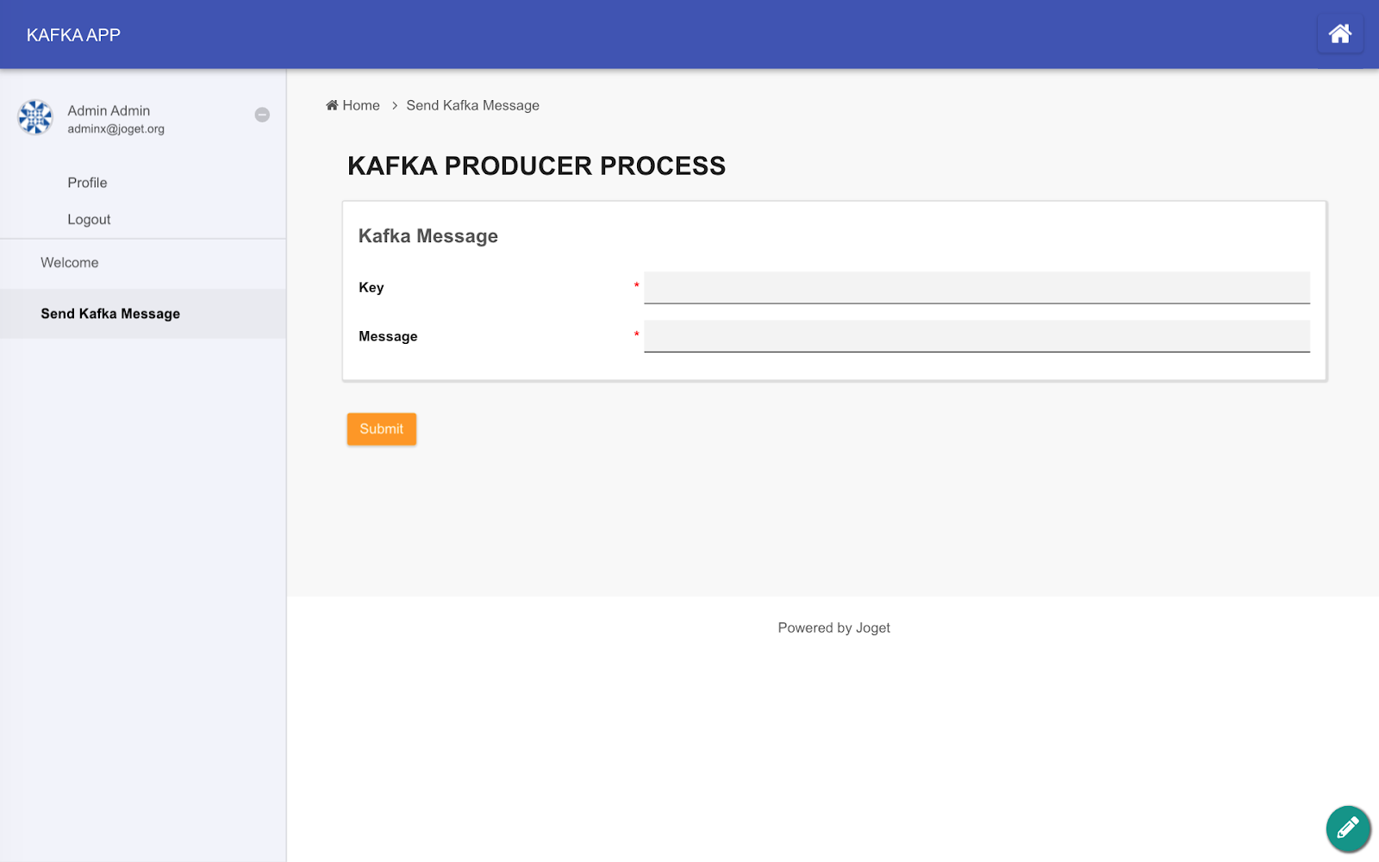Select Logout in the sidebar
This screenshot has width=1379, height=862.
89,220
